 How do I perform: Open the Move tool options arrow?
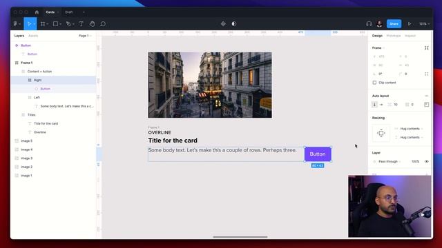coord(34,24)
